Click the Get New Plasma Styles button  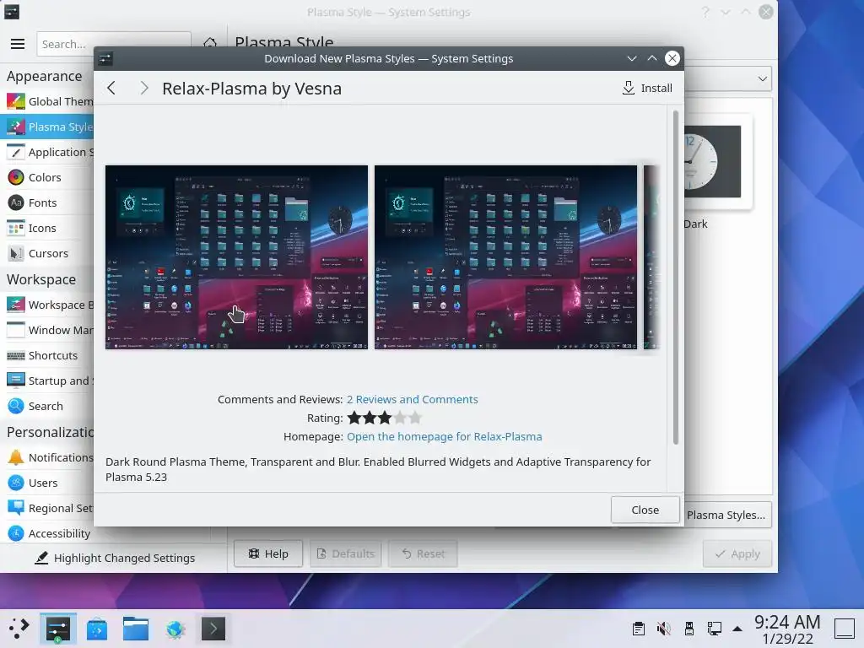pos(726,516)
